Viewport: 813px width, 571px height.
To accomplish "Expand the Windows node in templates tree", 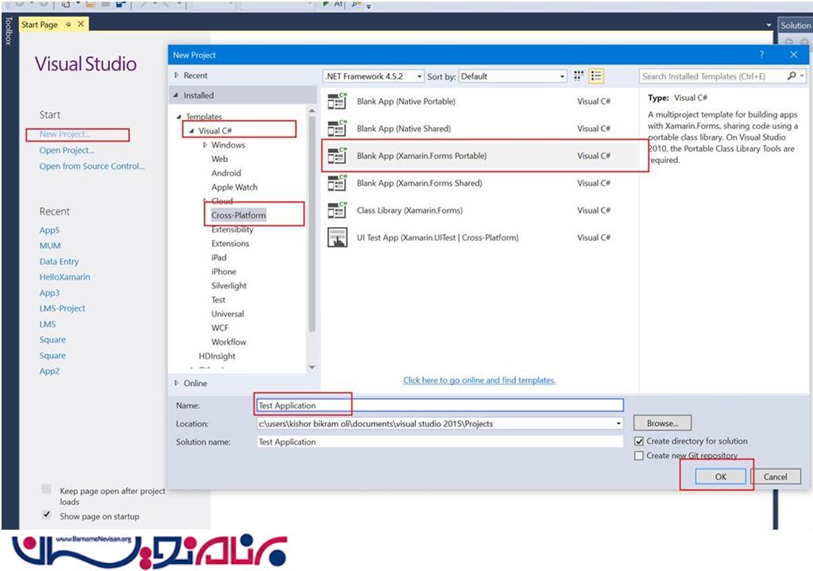I will (x=205, y=145).
